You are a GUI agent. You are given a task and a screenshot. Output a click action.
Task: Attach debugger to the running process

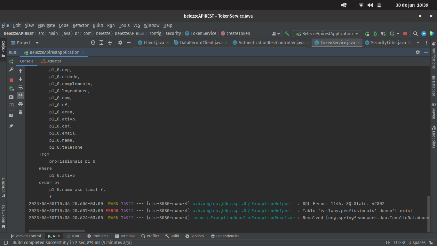click(11, 88)
